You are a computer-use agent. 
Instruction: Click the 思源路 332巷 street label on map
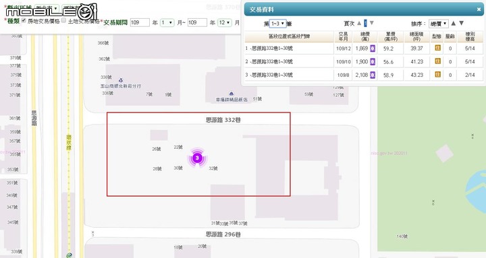coord(223,120)
